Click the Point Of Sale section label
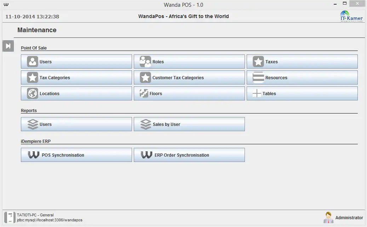Screen dimensions: 367x227 tap(34, 48)
